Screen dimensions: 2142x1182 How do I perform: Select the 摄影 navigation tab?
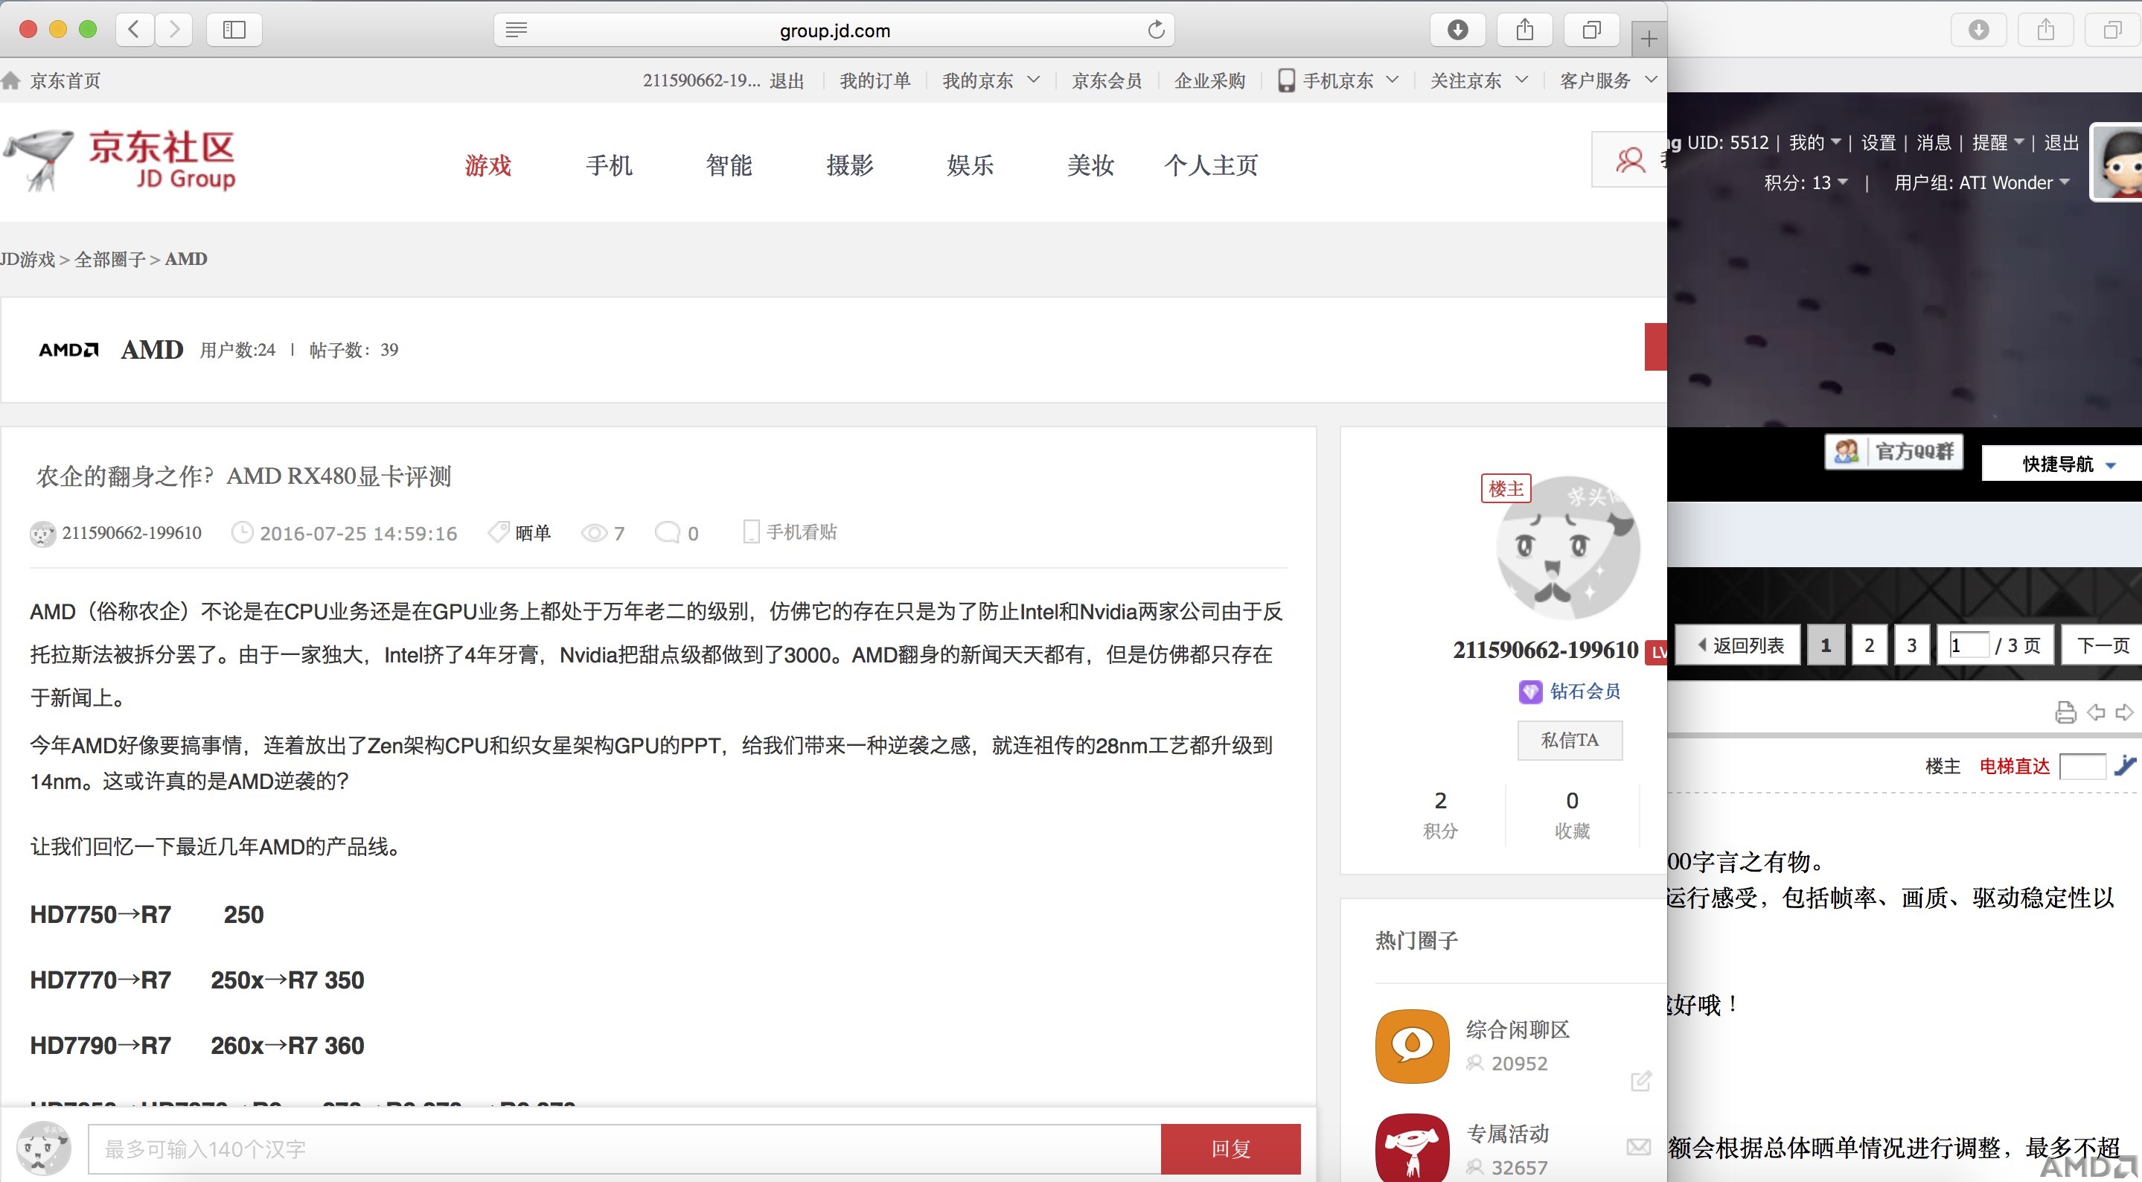(849, 164)
